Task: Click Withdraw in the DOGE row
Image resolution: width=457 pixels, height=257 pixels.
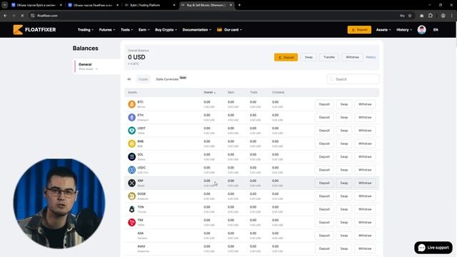Action: tap(365, 196)
